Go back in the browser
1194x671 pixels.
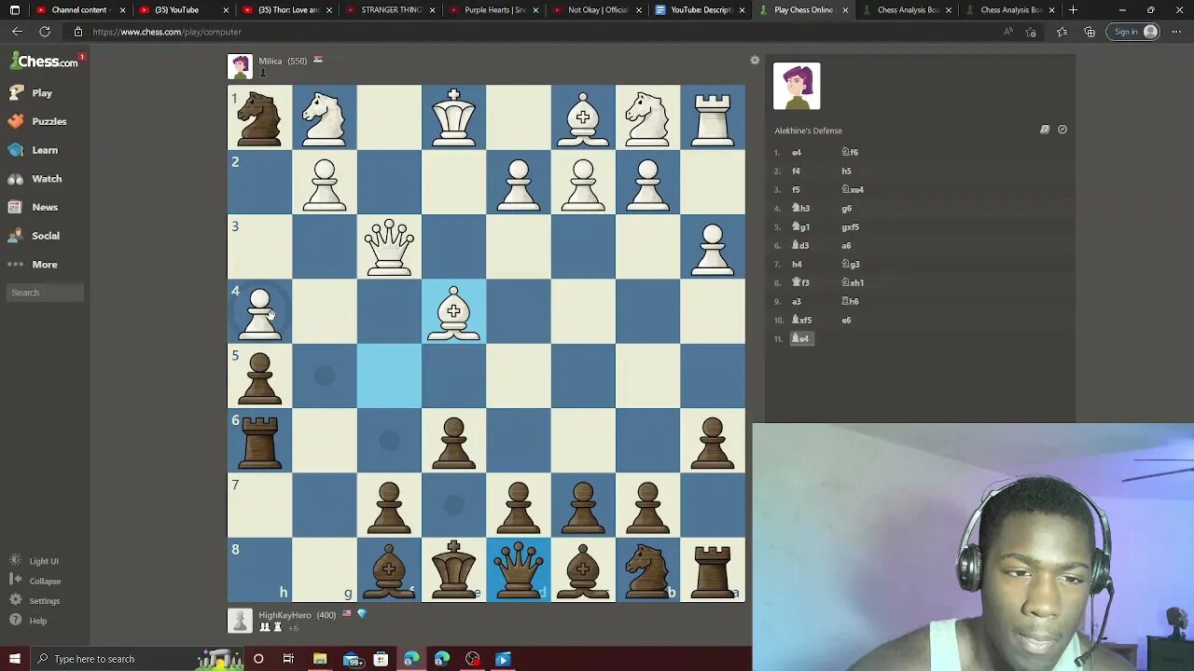click(17, 32)
